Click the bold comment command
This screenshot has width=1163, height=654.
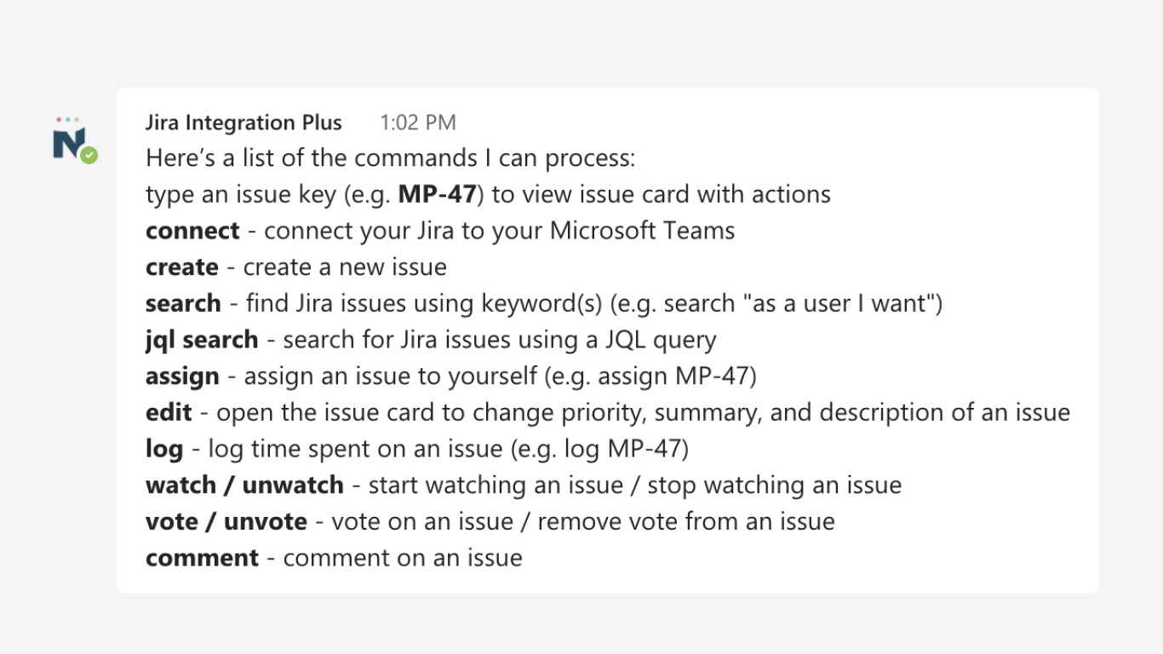click(x=202, y=558)
